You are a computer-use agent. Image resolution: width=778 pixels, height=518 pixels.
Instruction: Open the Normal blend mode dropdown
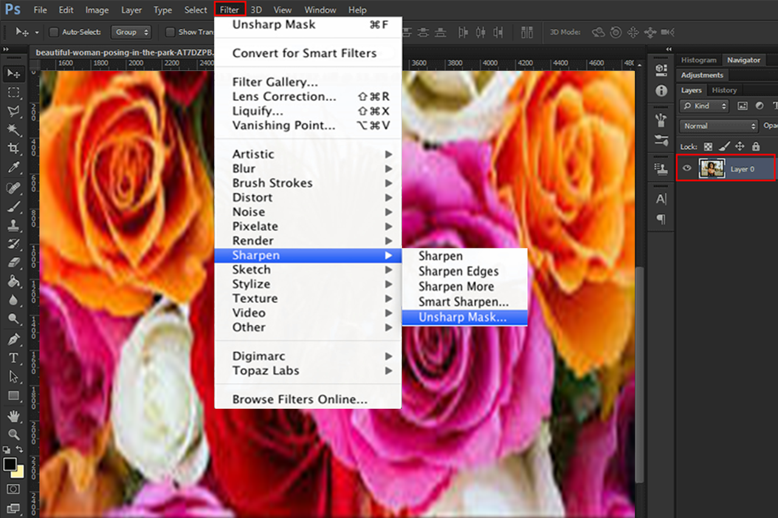(718, 126)
